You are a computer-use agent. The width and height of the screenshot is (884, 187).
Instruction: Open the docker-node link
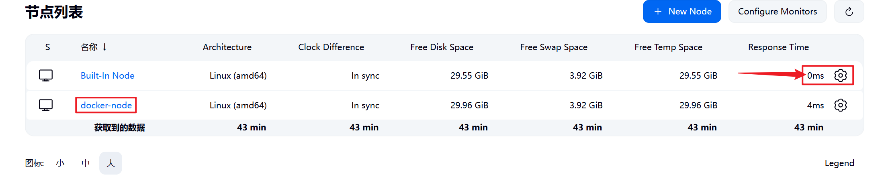pos(106,105)
